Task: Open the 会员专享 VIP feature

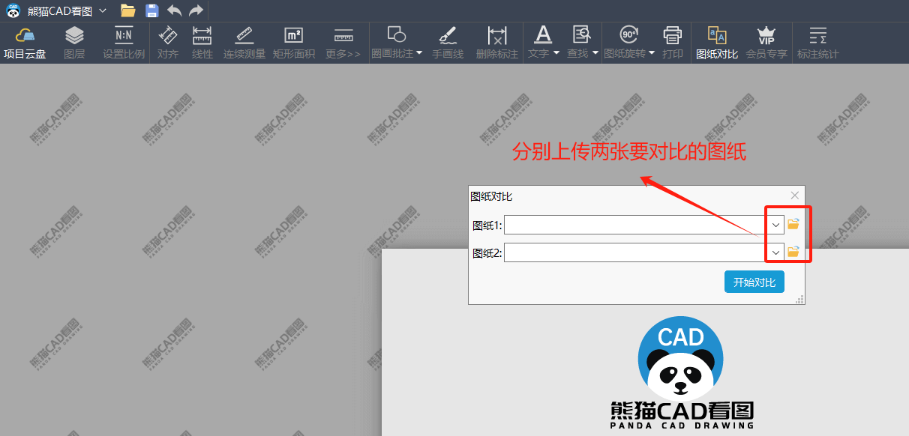Action: 766,43
